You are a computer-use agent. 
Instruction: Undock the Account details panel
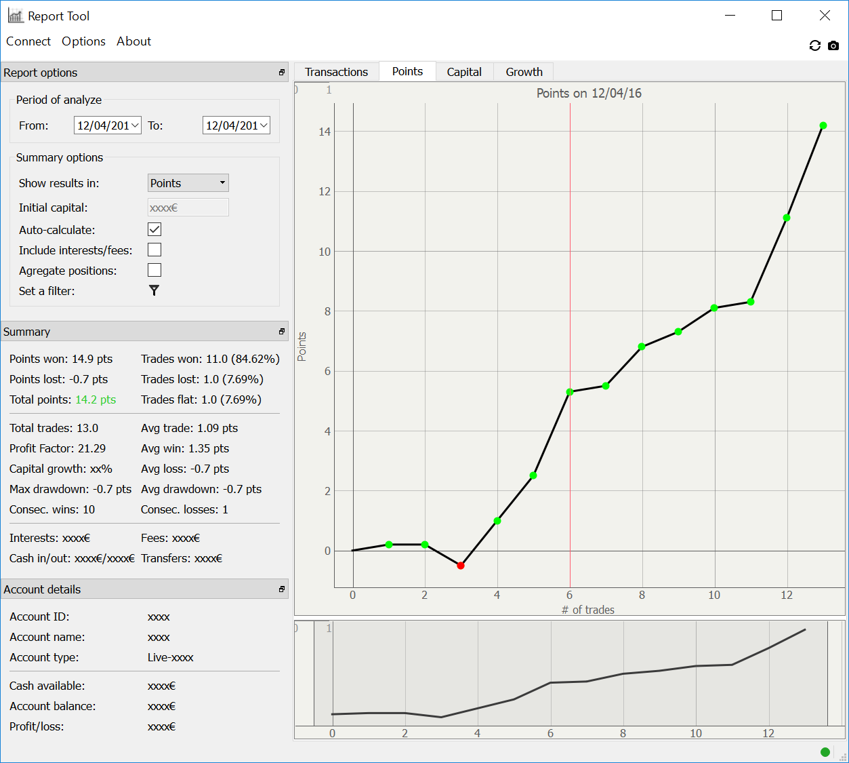(x=282, y=589)
